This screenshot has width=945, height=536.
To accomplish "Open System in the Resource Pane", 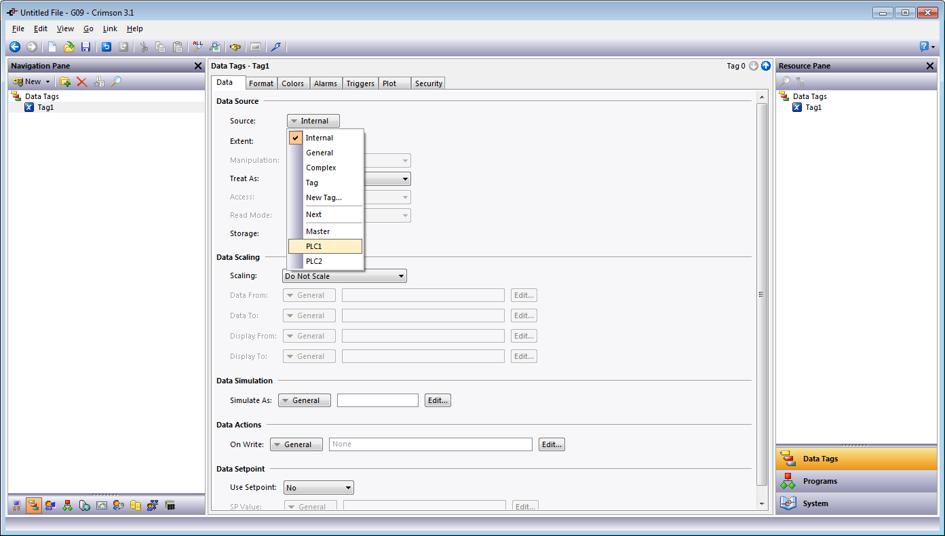I will click(x=856, y=503).
